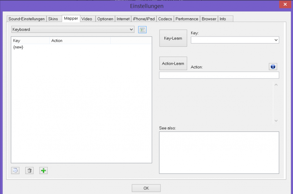
Task: Click the blue info icon beside Action
Action: click(273, 66)
